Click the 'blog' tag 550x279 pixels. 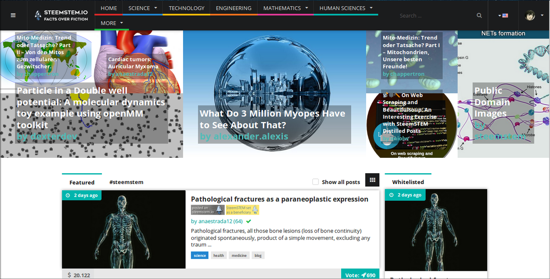coord(258,255)
